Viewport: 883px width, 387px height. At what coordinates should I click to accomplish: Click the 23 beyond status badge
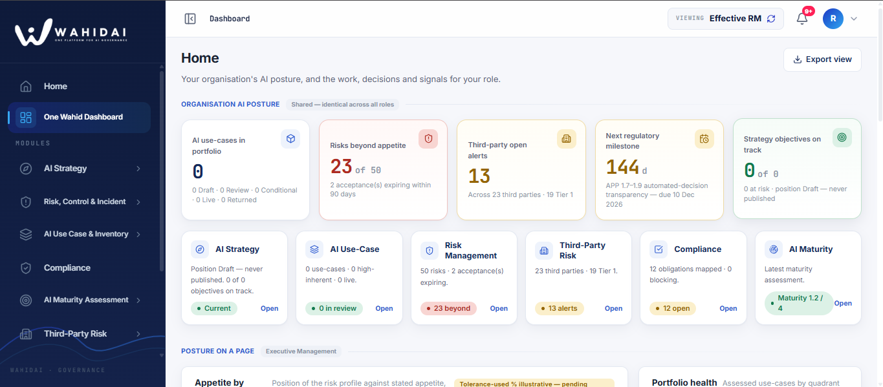(448, 309)
